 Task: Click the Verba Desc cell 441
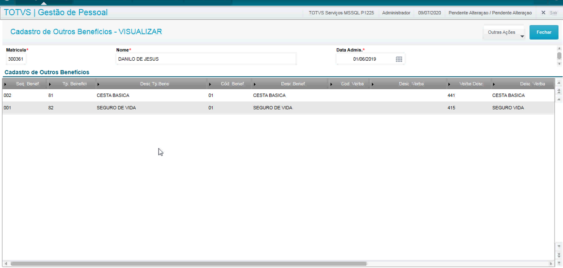451,96
